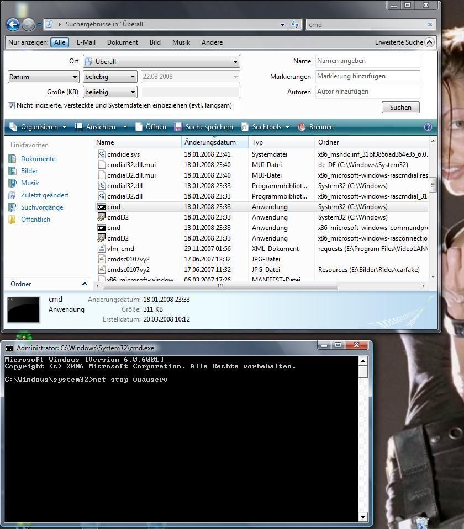Expand the address bar history dropdown
This screenshot has height=529, width=464.
coord(282,24)
